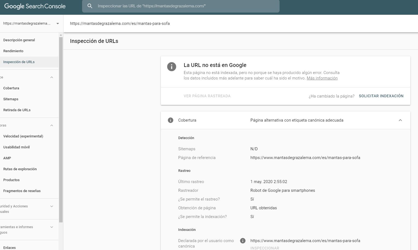Click 'Sí' value for ¿Se permite el rastreo?

click(252, 199)
